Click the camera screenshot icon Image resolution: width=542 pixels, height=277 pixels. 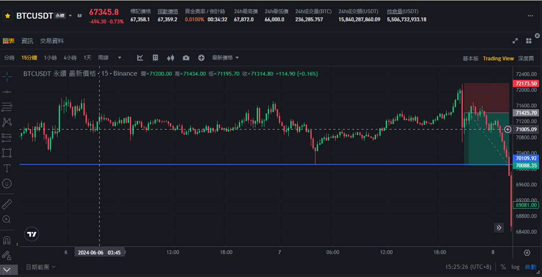point(186,58)
